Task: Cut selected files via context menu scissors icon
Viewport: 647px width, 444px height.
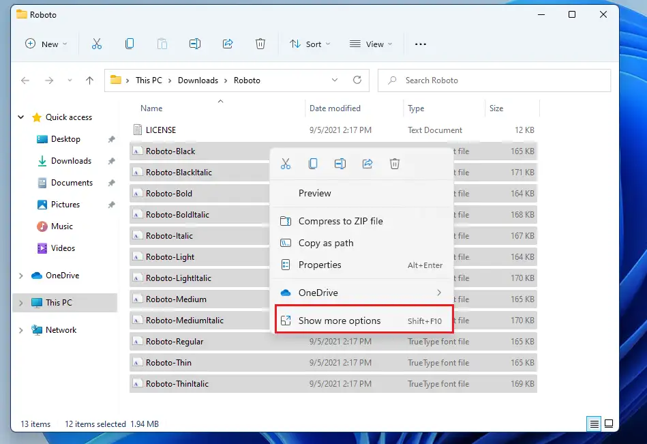Action: (x=286, y=164)
